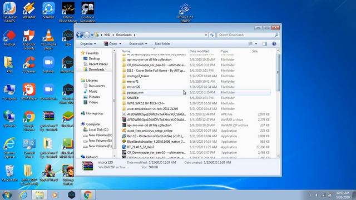Open the Network desktop icon

click(9, 119)
